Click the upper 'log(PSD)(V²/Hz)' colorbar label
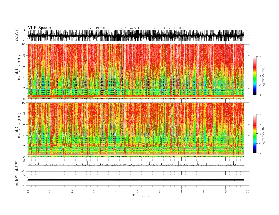This screenshot has width=279, height=215. pyautogui.click(x=263, y=77)
